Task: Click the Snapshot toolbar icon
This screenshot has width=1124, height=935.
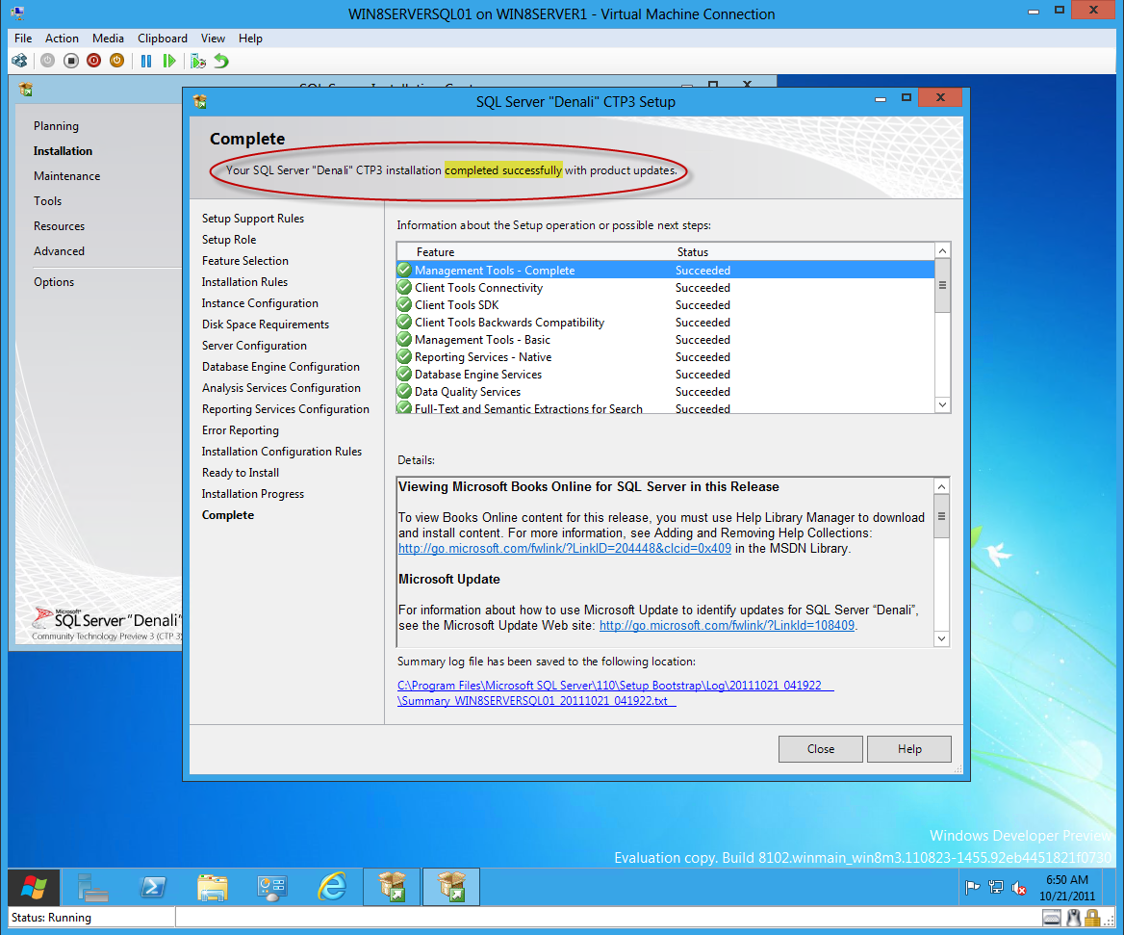Action: [198, 62]
